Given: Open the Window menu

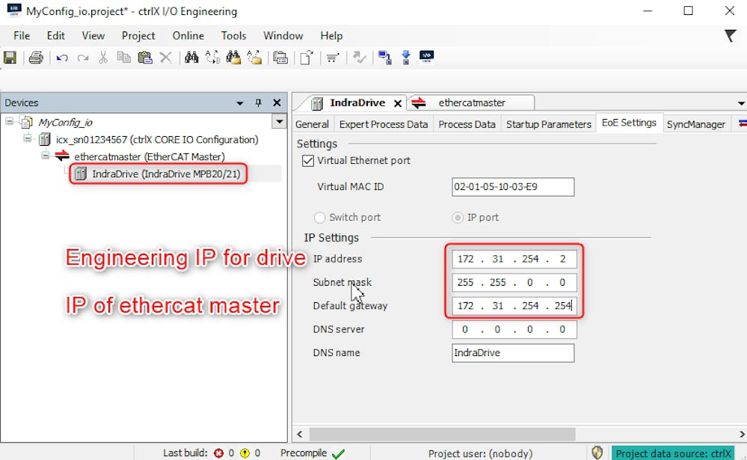Looking at the screenshot, I should pyautogui.click(x=283, y=36).
